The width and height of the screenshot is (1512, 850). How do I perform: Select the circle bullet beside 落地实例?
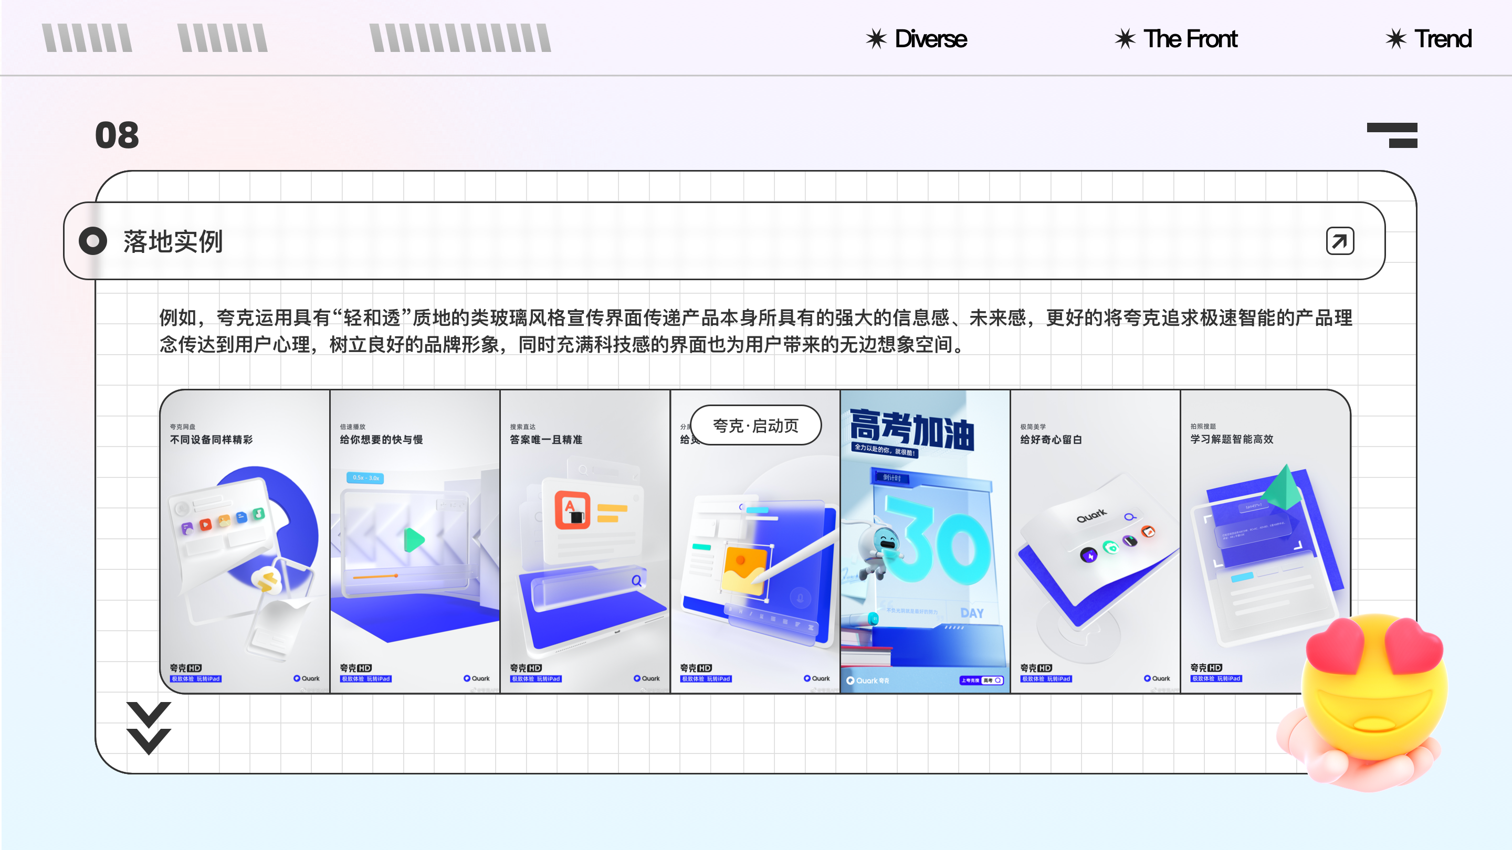93,241
